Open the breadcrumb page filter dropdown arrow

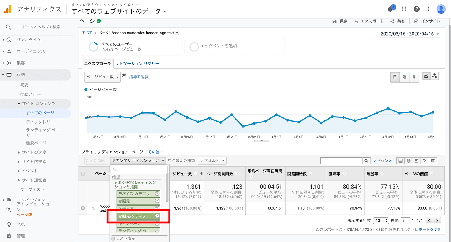(x=177, y=33)
